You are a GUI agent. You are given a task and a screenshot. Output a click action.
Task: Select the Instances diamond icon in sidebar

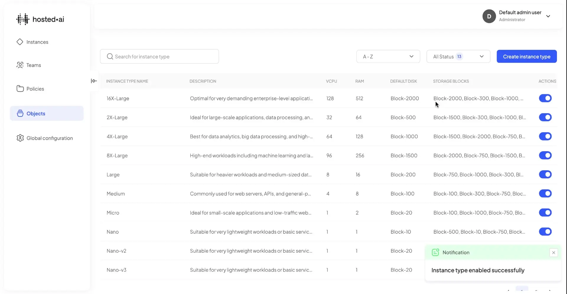(19, 42)
